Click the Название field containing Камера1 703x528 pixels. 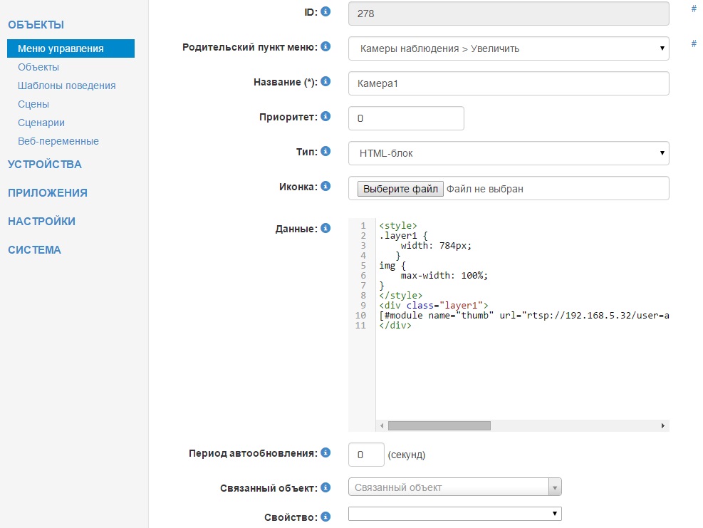(x=509, y=83)
